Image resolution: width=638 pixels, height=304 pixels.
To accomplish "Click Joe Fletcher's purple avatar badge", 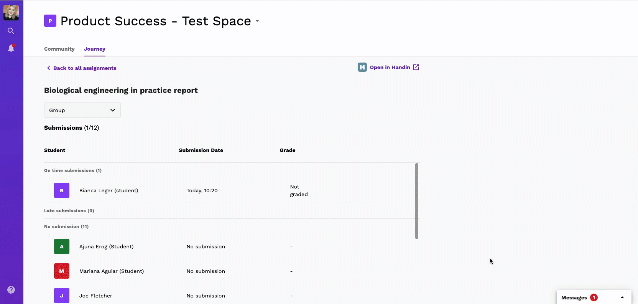I will tap(62, 296).
